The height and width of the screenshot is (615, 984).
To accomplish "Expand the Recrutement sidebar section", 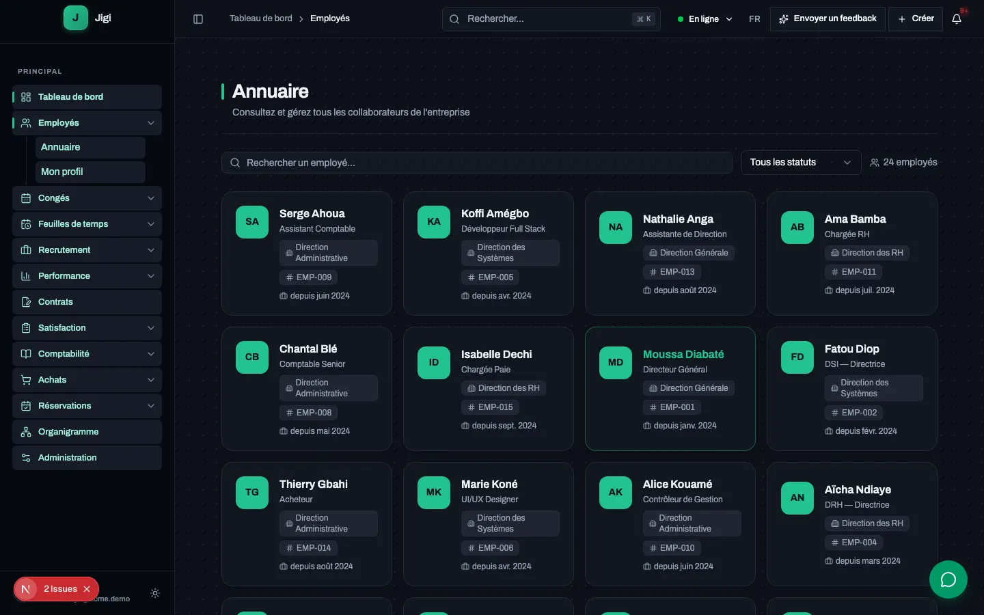I will tap(87, 250).
